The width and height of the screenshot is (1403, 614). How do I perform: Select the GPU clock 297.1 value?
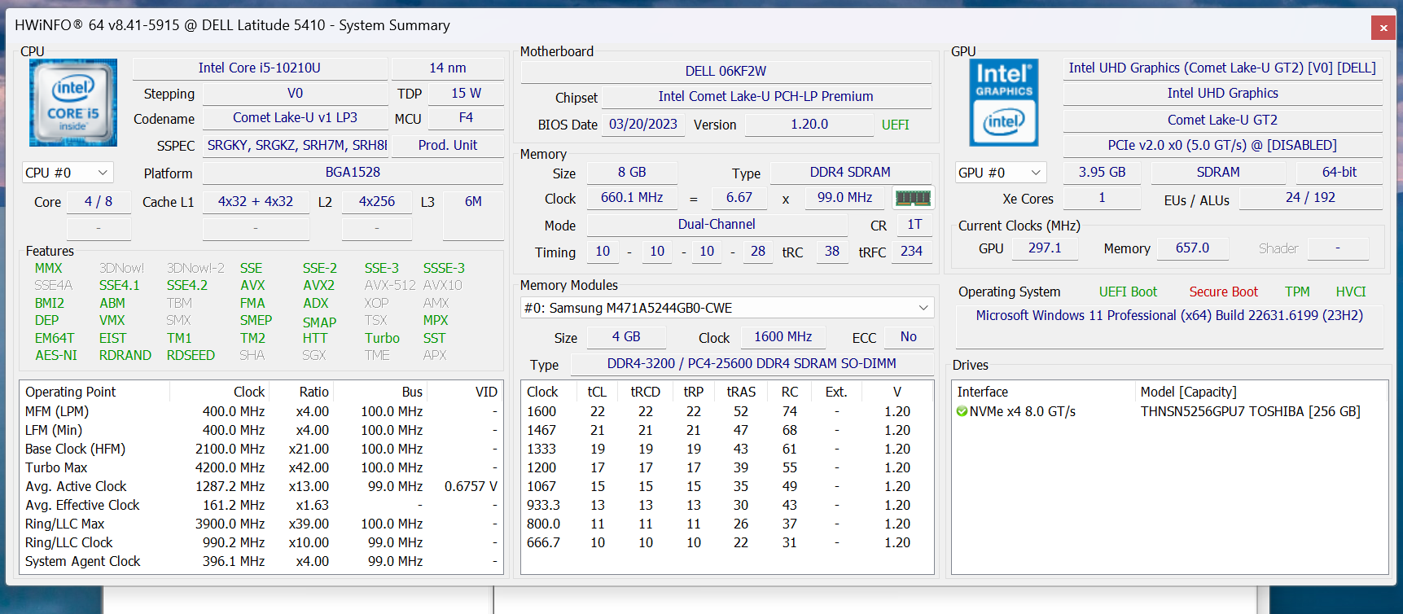tap(1045, 248)
